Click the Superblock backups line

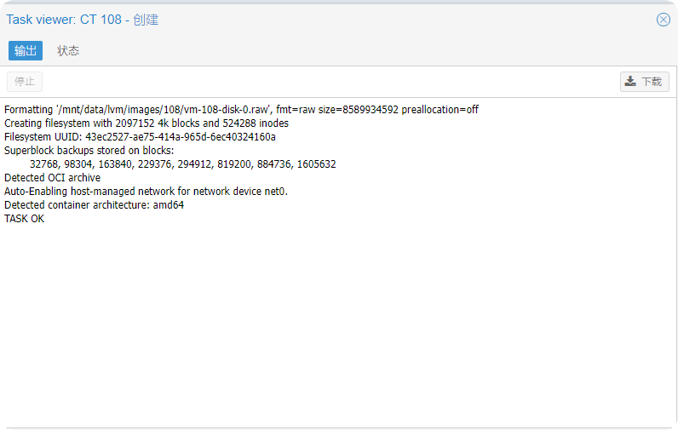tap(89, 151)
